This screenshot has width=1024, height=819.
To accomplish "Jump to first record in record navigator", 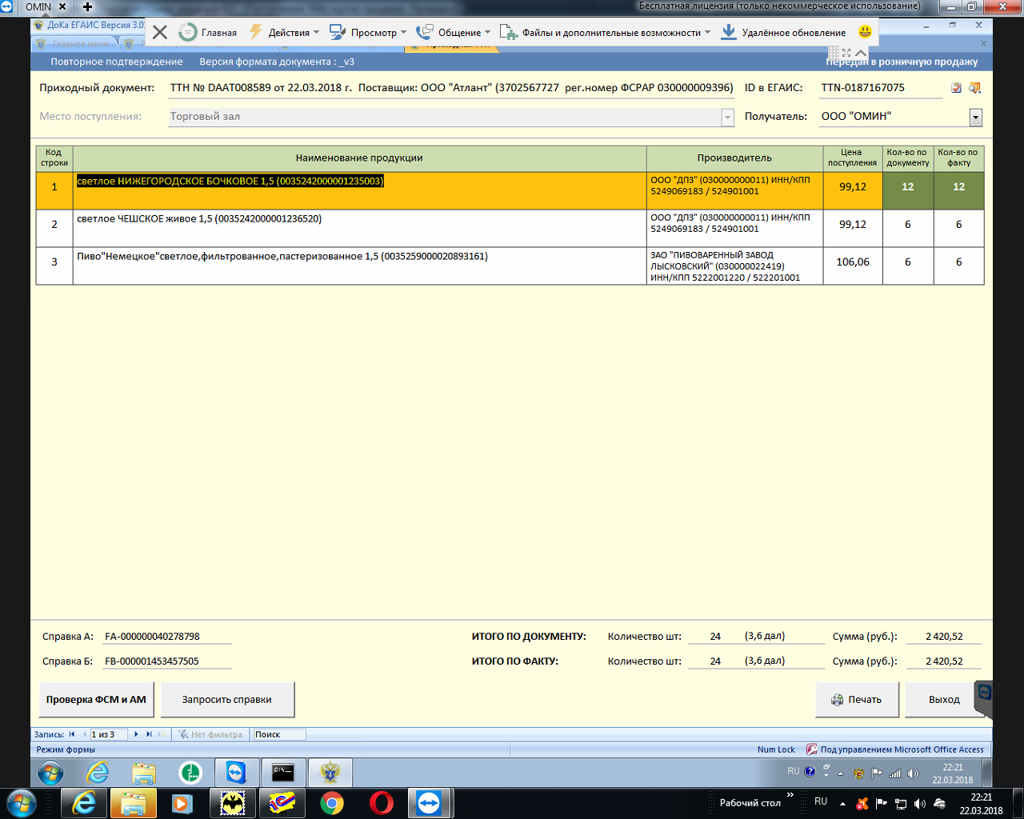I will pos(72,734).
